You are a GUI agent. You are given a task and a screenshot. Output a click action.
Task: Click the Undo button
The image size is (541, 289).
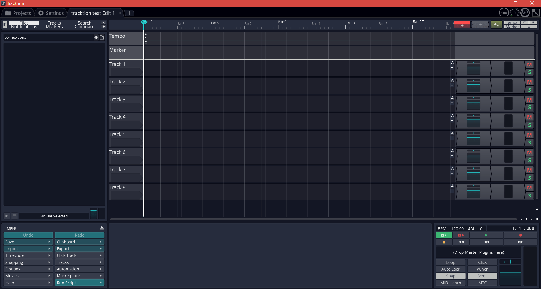(x=28, y=235)
